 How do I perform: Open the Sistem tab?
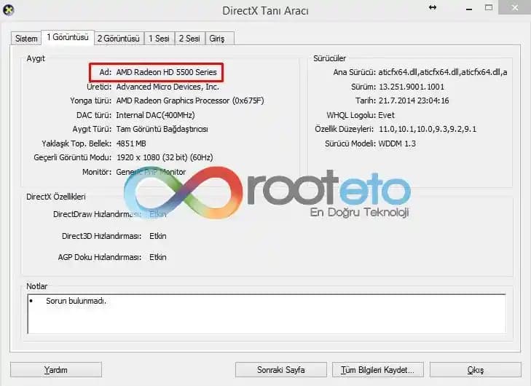(26, 39)
